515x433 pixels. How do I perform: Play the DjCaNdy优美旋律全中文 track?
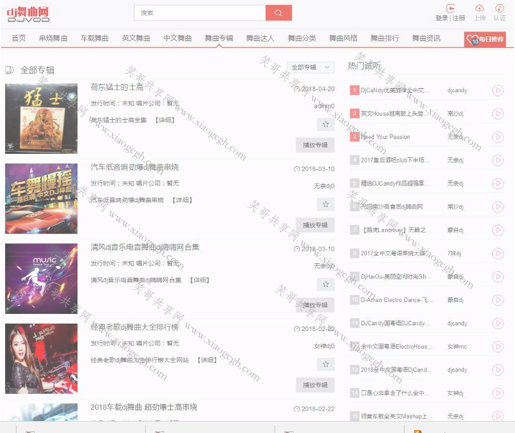click(498, 91)
